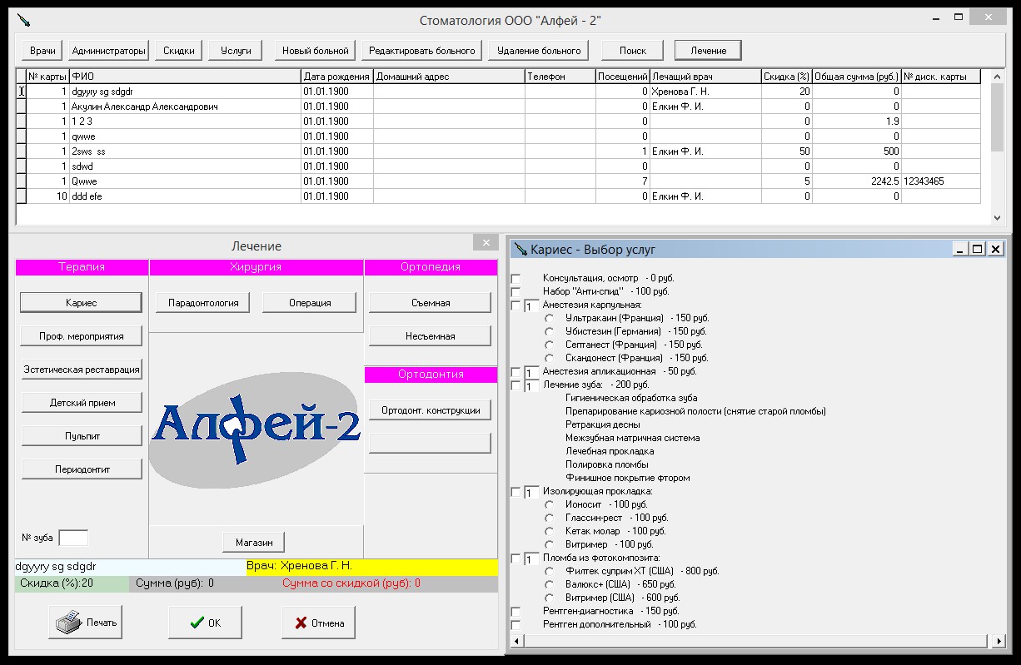Click quantity field beside Анестезия карпульная

[531, 306]
